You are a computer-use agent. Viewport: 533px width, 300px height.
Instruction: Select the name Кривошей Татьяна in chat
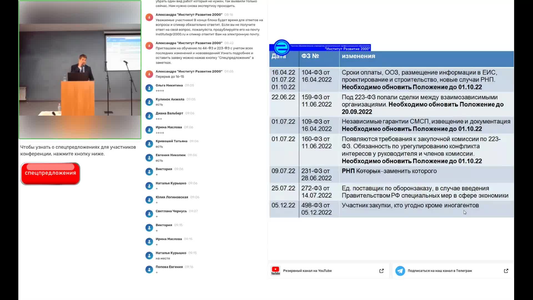coord(172,141)
